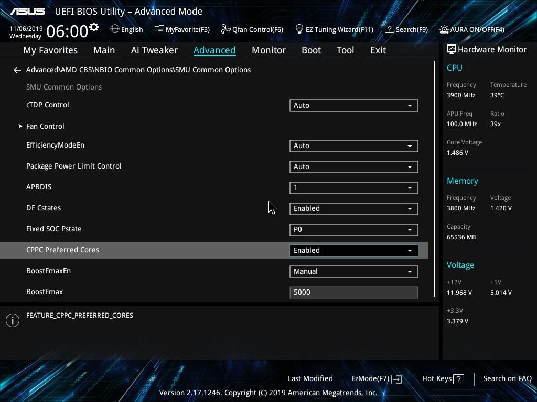This screenshot has height=402, width=537.
Task: Click the English language button
Action: (127, 29)
